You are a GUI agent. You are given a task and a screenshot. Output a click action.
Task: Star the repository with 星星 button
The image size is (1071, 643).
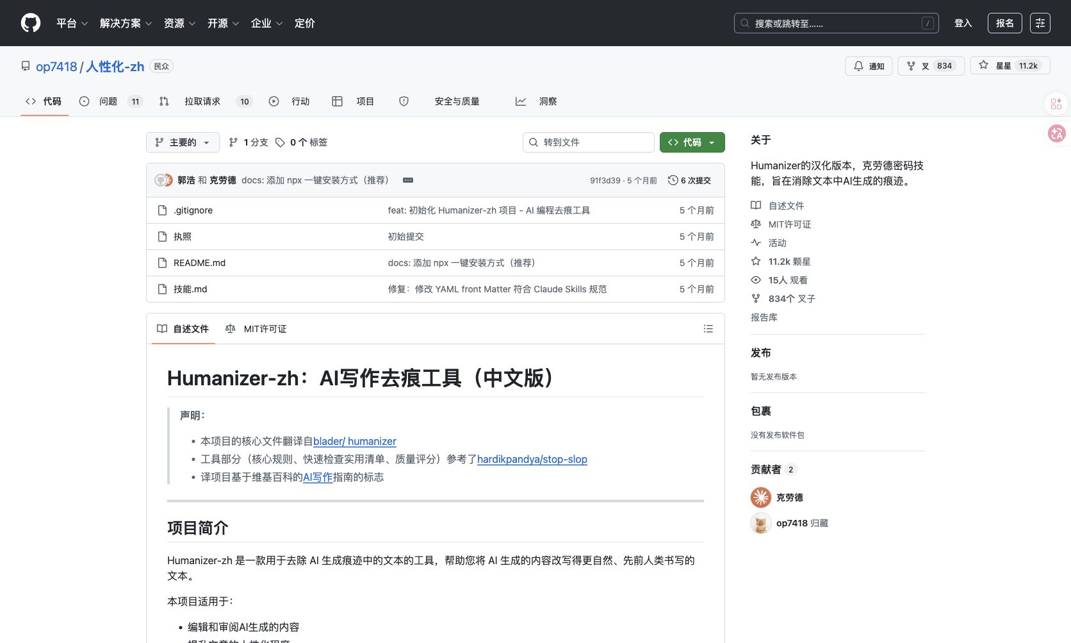[x=1010, y=66]
